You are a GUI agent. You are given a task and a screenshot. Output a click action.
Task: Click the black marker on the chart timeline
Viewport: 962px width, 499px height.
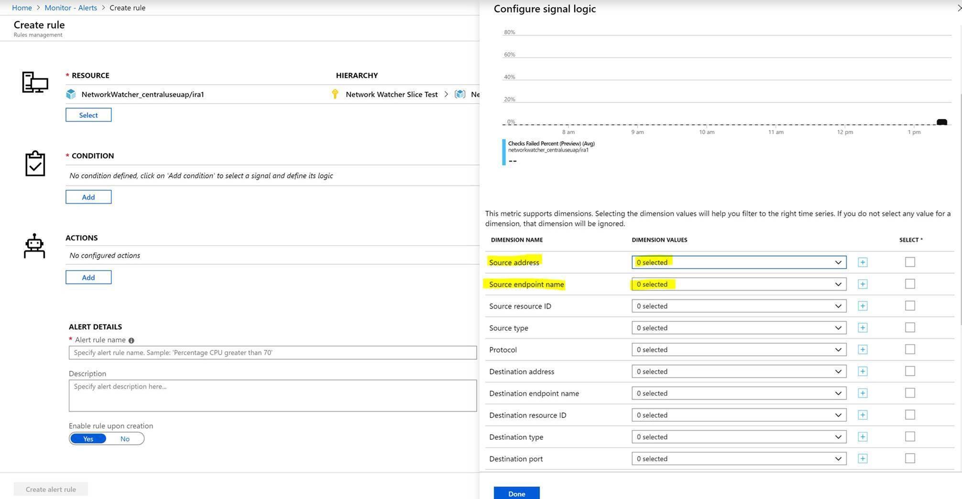(x=941, y=122)
